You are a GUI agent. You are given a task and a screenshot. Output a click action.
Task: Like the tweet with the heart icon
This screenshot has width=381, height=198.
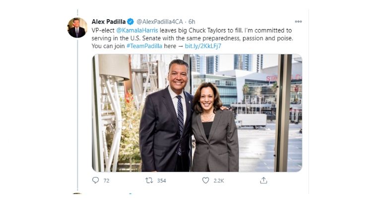tap(205, 181)
